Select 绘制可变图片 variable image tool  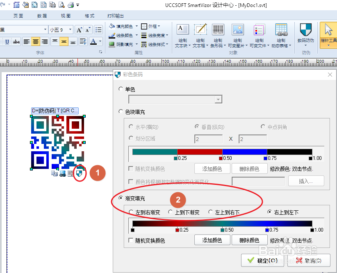coord(238,36)
